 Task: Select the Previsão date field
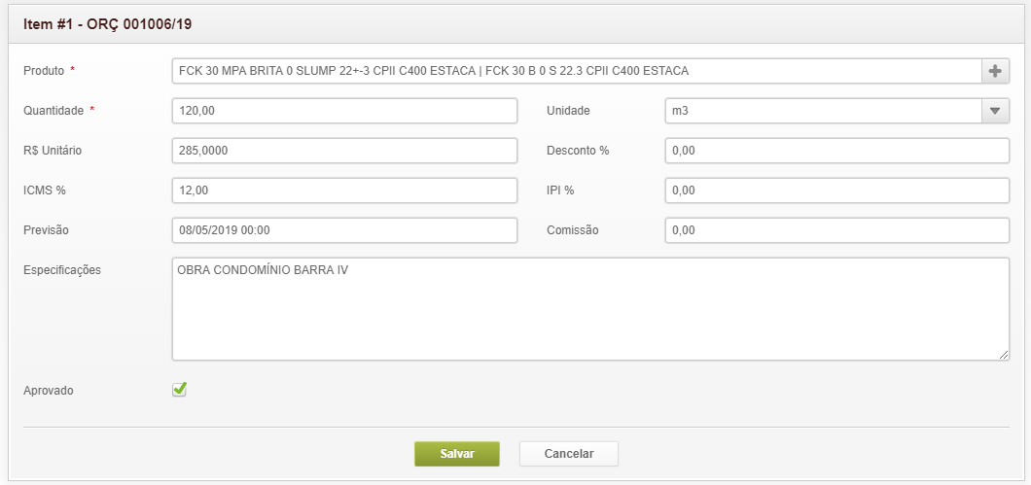[344, 230]
